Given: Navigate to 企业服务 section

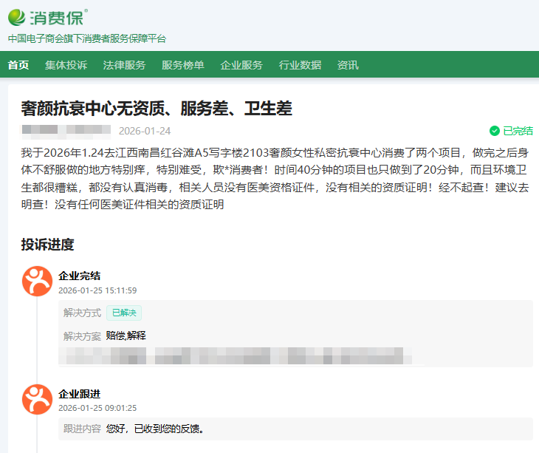Looking at the screenshot, I should (x=241, y=65).
